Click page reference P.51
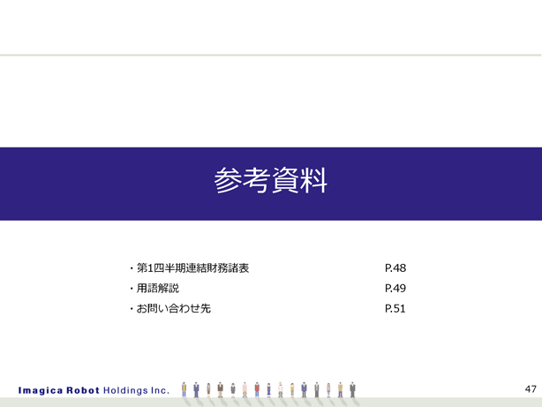The width and height of the screenshot is (542, 407). pyautogui.click(x=395, y=308)
